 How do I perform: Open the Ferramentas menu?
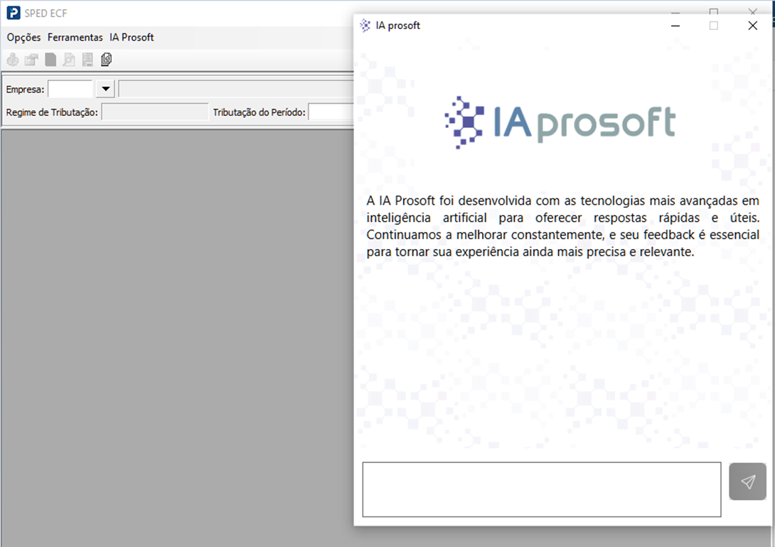click(75, 38)
